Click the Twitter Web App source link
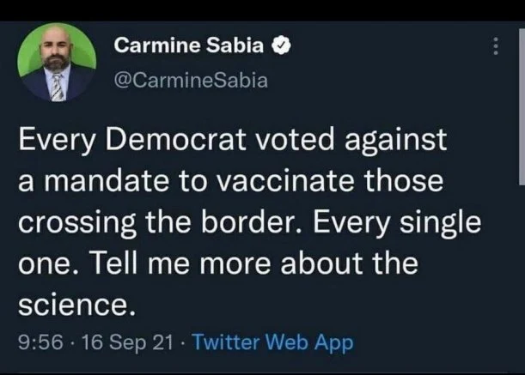525x375 pixels. 273,342
